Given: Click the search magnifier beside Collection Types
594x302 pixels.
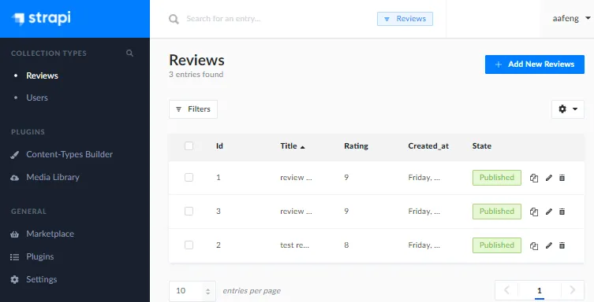Looking at the screenshot, I should pyautogui.click(x=129, y=53).
